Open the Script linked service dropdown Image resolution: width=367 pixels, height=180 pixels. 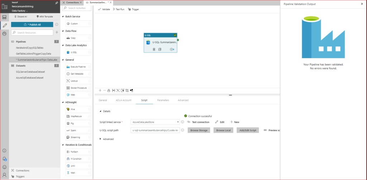pos(155,122)
